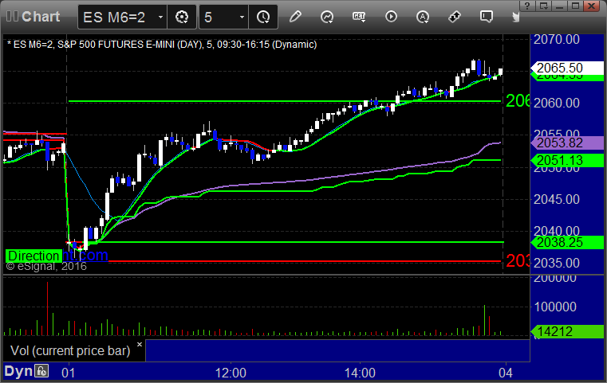The image size is (607, 383).
Task: Open the chart studies icon menu
Action: [x=327, y=17]
